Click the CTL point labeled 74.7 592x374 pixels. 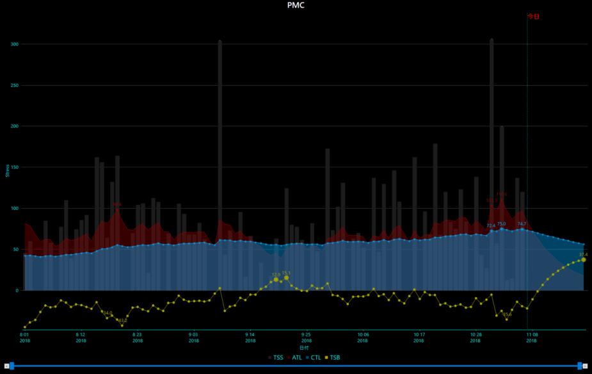click(522, 229)
